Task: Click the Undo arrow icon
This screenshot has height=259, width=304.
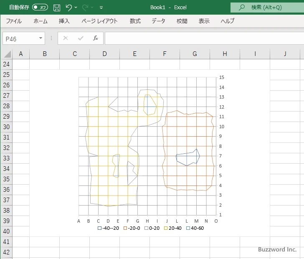Action: (68, 8)
